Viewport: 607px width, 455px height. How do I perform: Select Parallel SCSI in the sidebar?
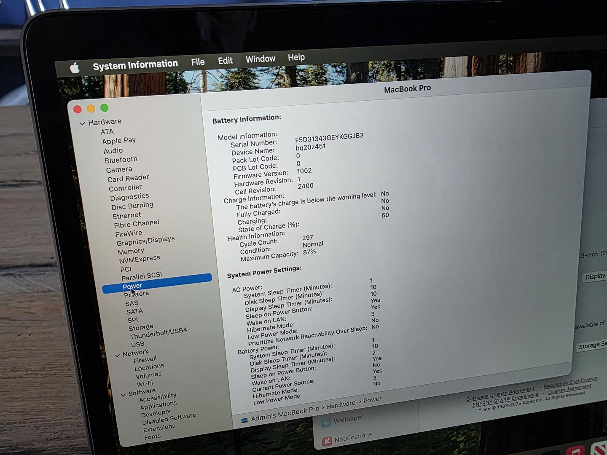click(142, 276)
